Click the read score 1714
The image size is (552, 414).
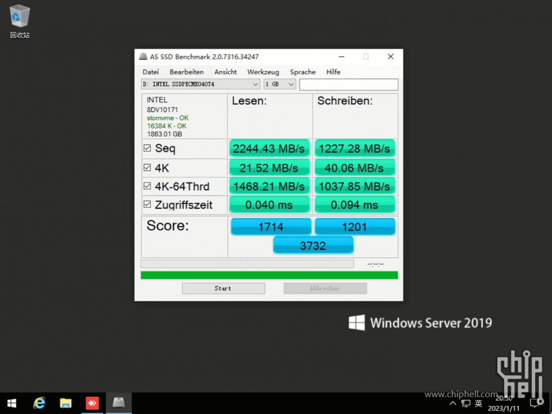[x=271, y=226]
